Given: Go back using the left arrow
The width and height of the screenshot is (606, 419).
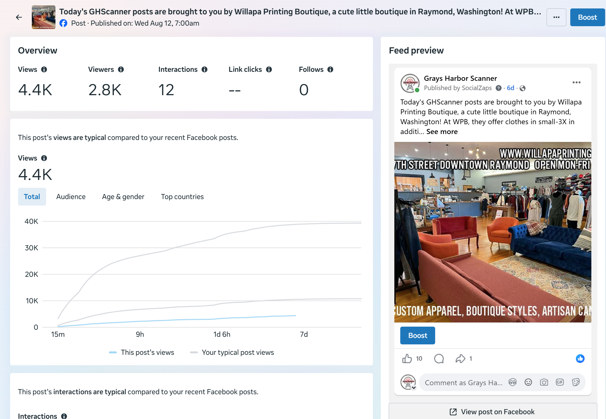Looking at the screenshot, I should point(19,17).
